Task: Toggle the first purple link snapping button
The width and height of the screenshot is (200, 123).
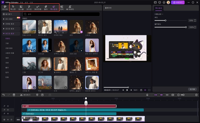Action: pos(156,95)
